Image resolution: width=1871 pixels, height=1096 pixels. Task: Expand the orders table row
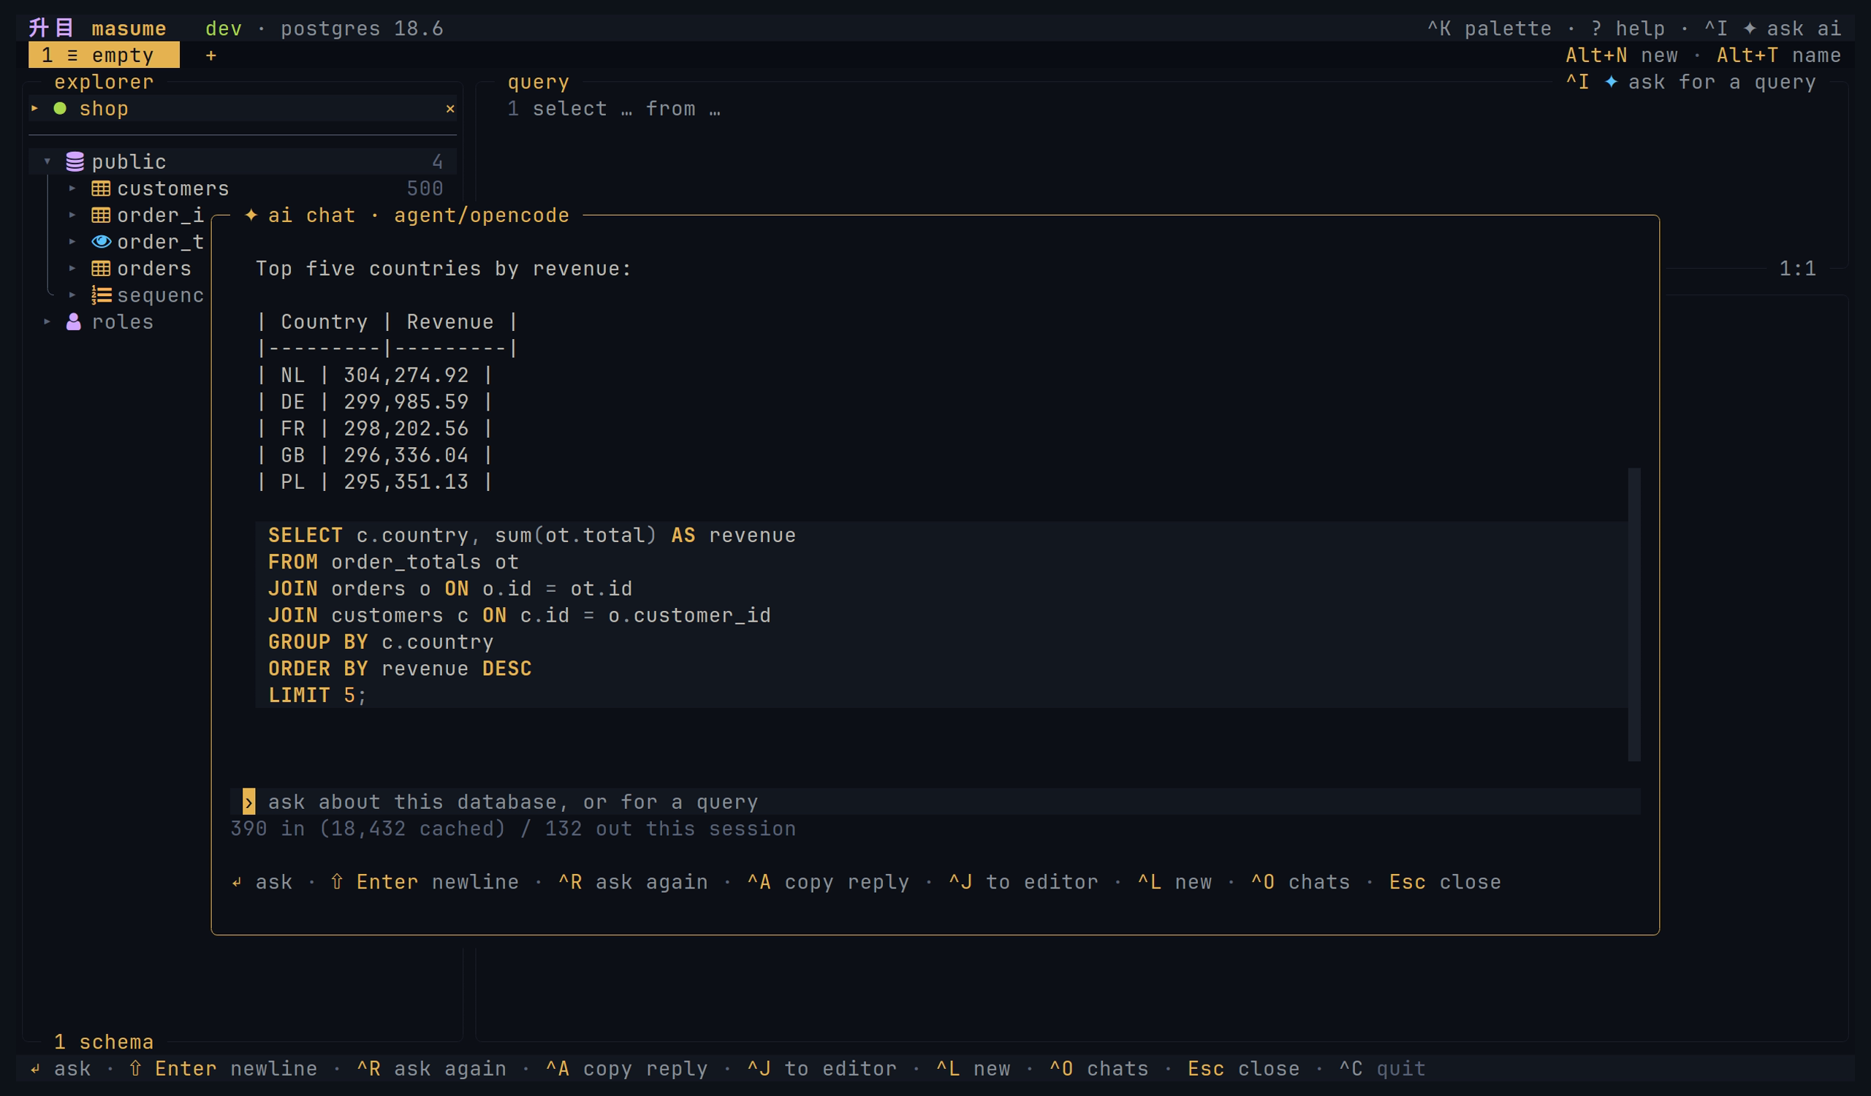72,269
